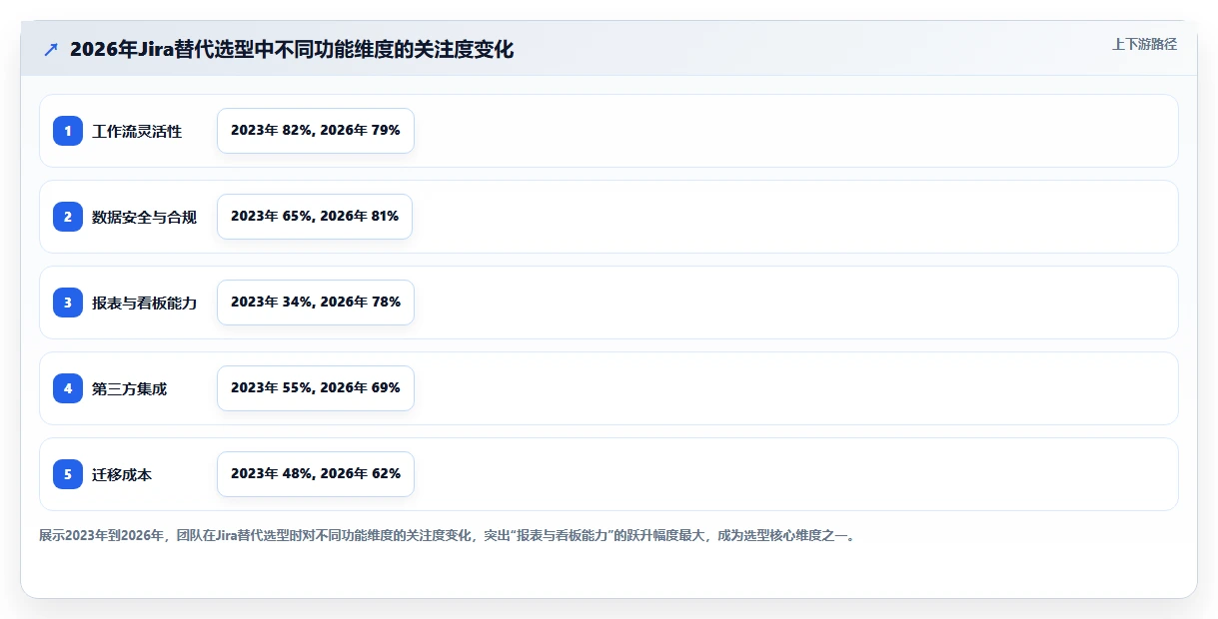Screen dimensions: 1218x619
Task: Click the value chip 2023年 34%, 2026年 78%
Action: point(316,303)
